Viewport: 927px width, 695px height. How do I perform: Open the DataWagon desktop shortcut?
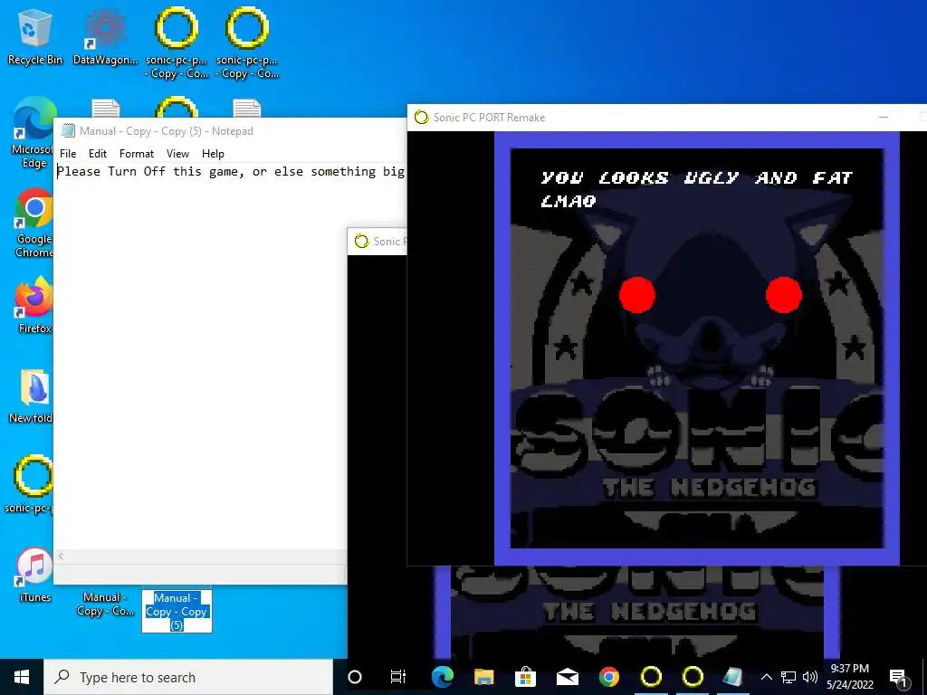pos(105,36)
